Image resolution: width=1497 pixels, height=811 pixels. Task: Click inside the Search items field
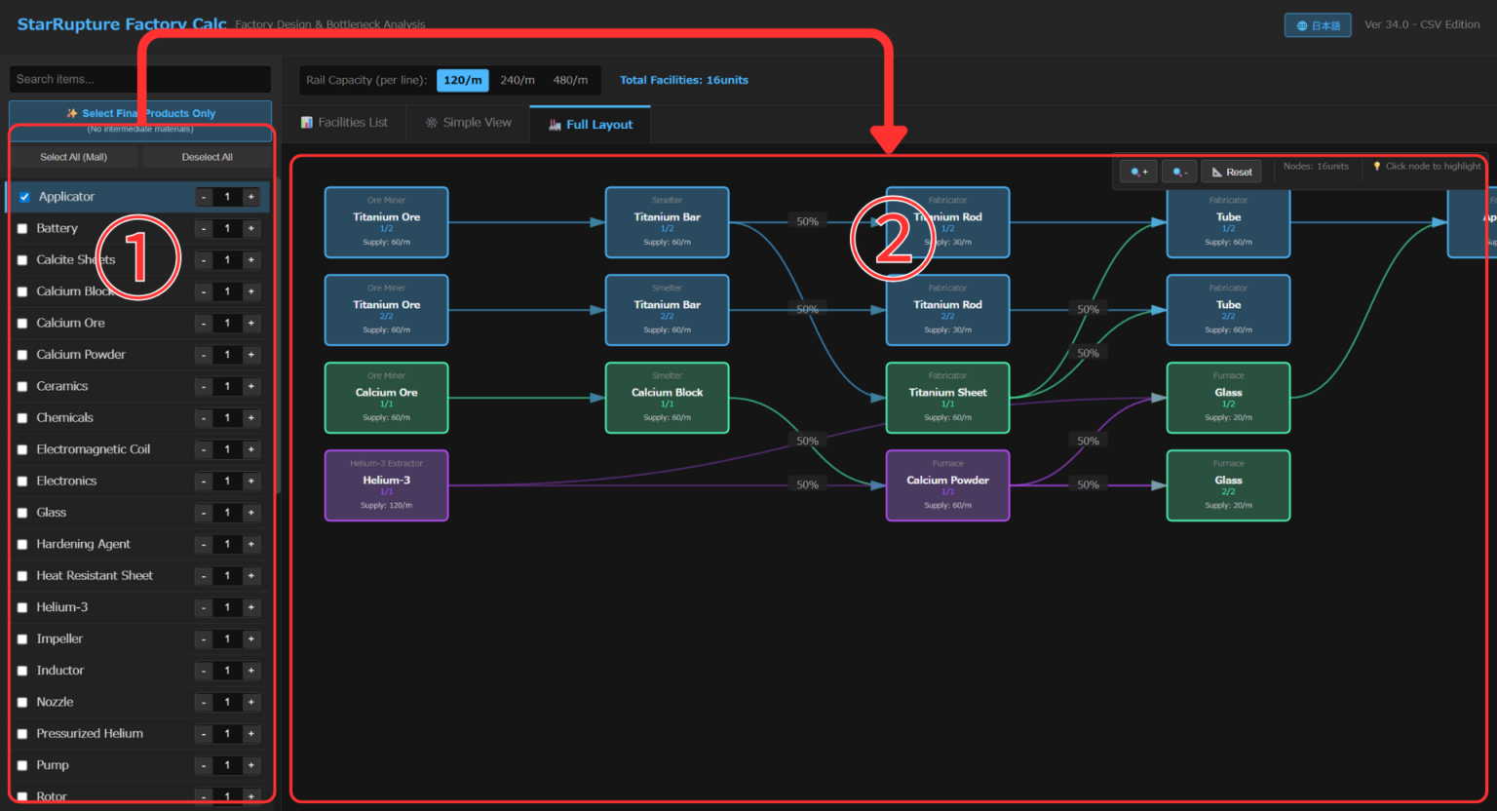tap(139, 79)
